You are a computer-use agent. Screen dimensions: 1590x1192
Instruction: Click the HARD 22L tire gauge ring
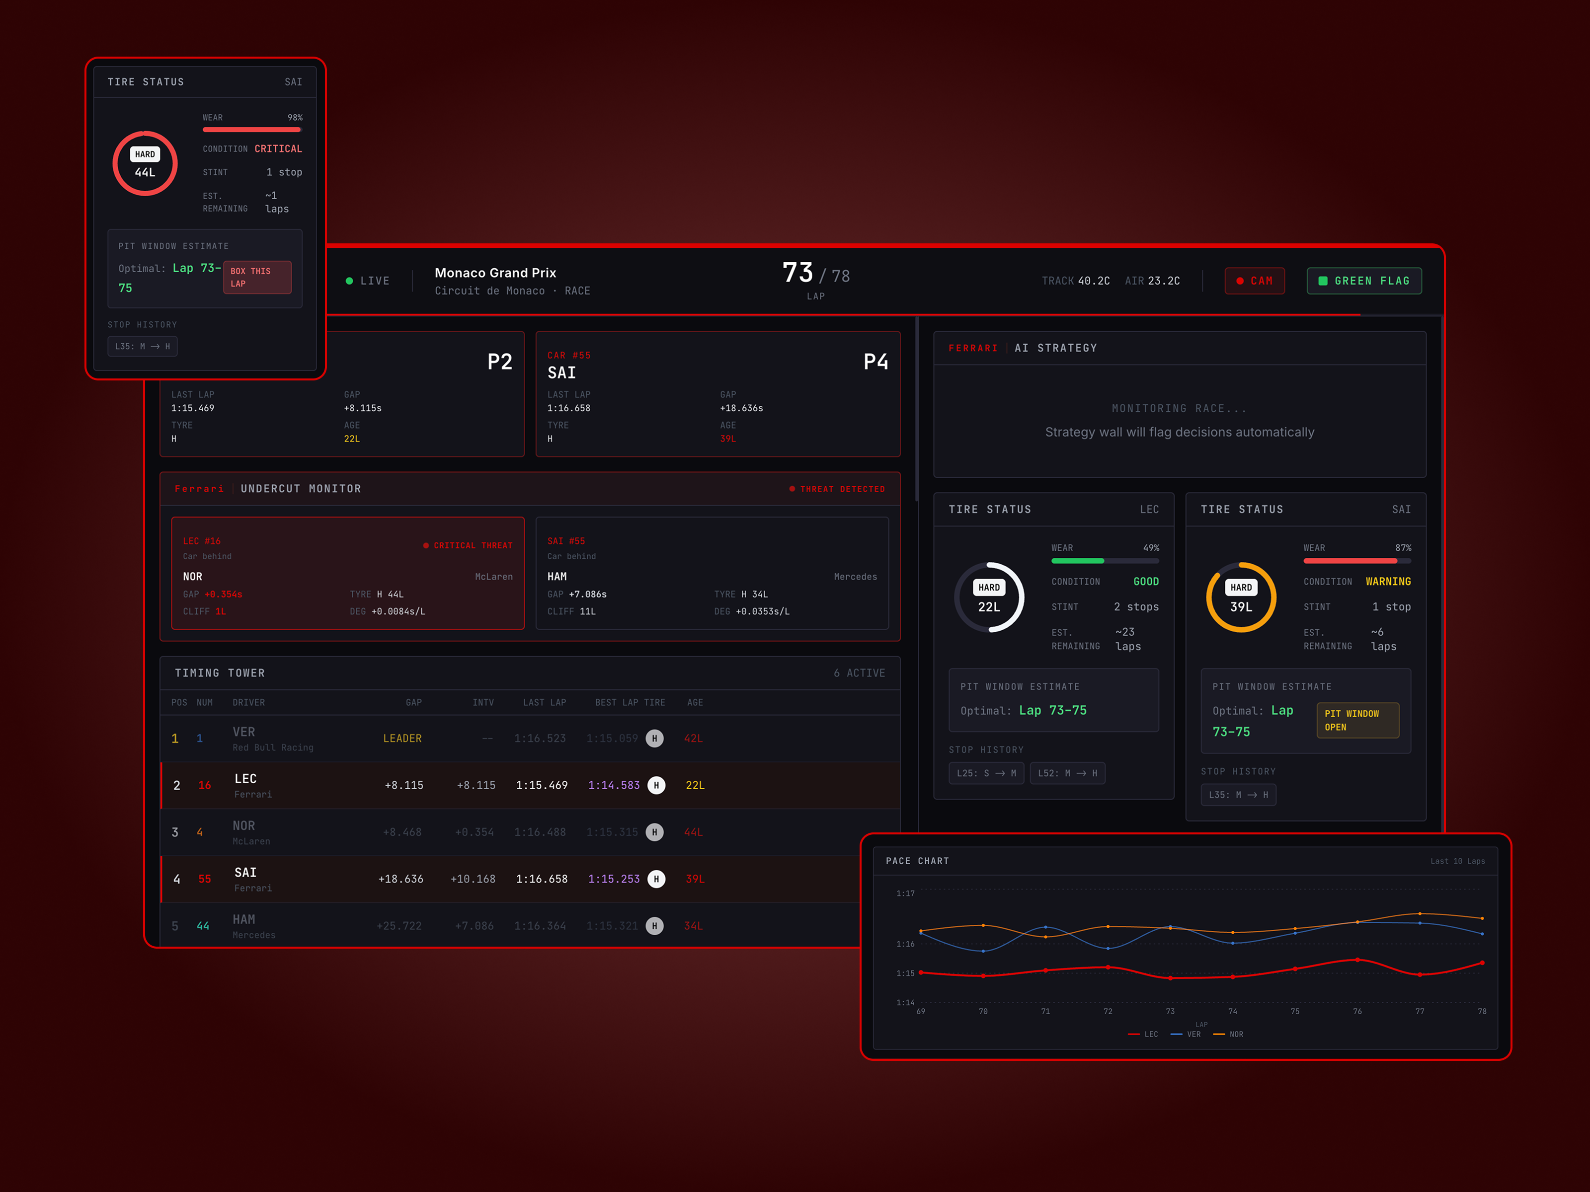[989, 597]
